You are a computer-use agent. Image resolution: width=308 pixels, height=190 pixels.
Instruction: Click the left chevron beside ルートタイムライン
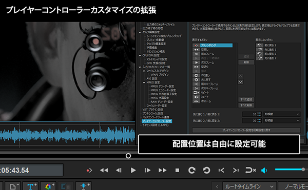[217, 186]
